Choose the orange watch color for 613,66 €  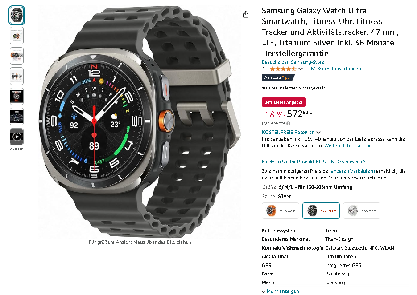click(281, 210)
